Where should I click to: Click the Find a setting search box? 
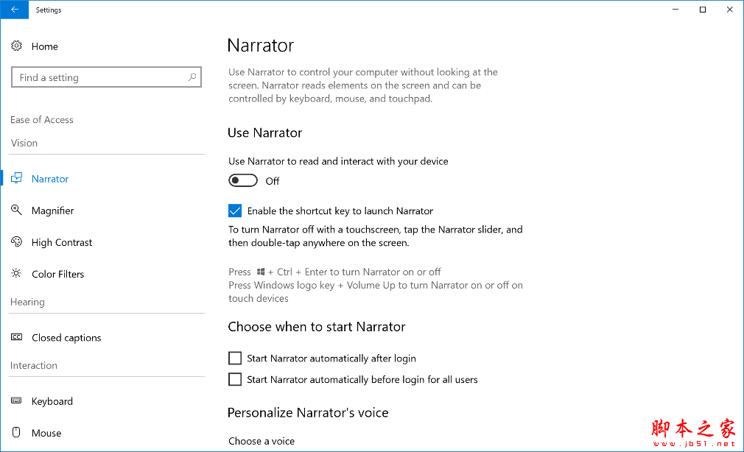click(x=99, y=77)
